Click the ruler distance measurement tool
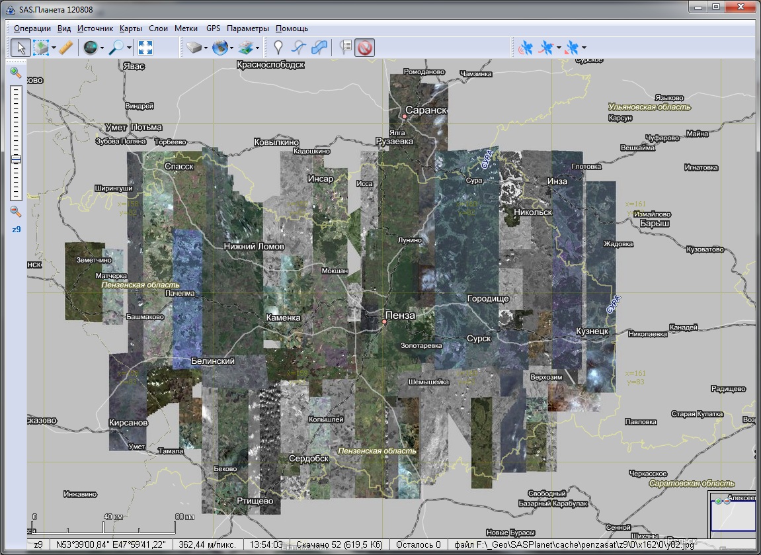Image resolution: width=761 pixels, height=555 pixels. point(65,48)
